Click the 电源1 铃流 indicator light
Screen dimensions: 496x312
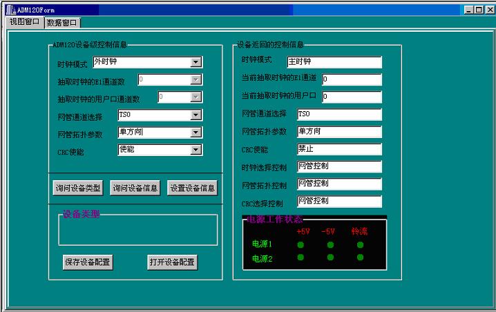pos(360,244)
